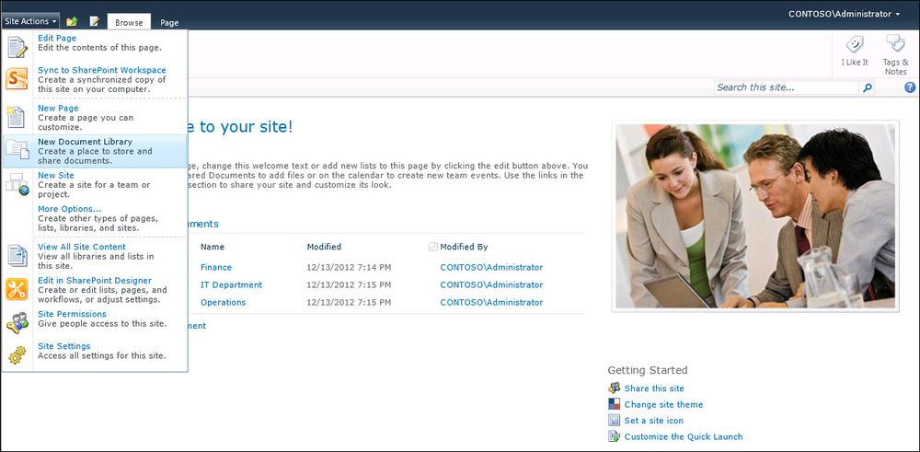Open the Operations folder link
The height and width of the screenshot is (452, 920).
tap(223, 302)
